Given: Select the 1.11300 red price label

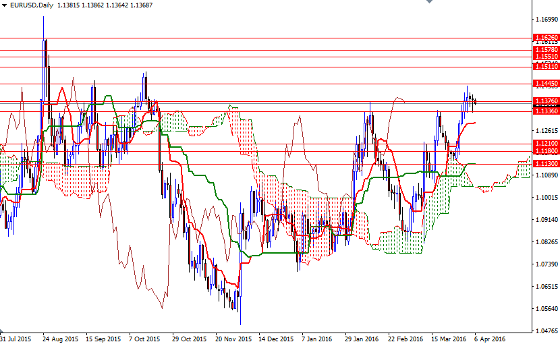Looking at the screenshot, I should click(x=546, y=164).
